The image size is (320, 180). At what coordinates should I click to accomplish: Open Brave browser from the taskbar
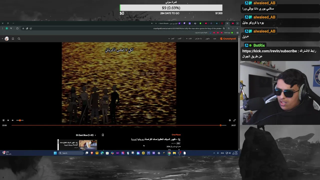[x=92, y=153]
